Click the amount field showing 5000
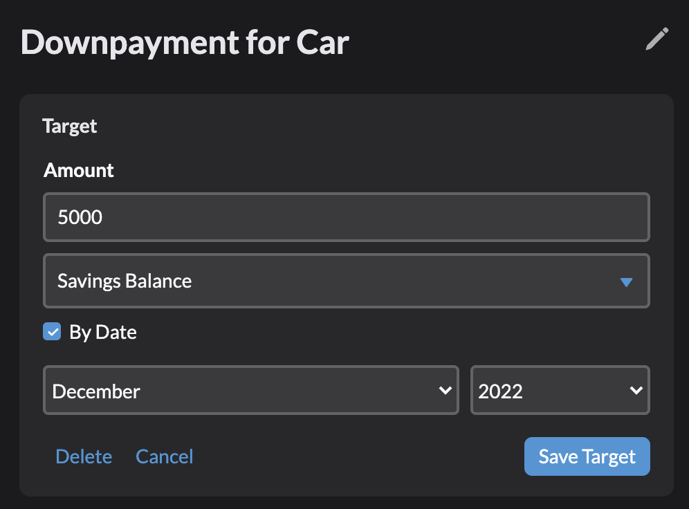 (346, 217)
